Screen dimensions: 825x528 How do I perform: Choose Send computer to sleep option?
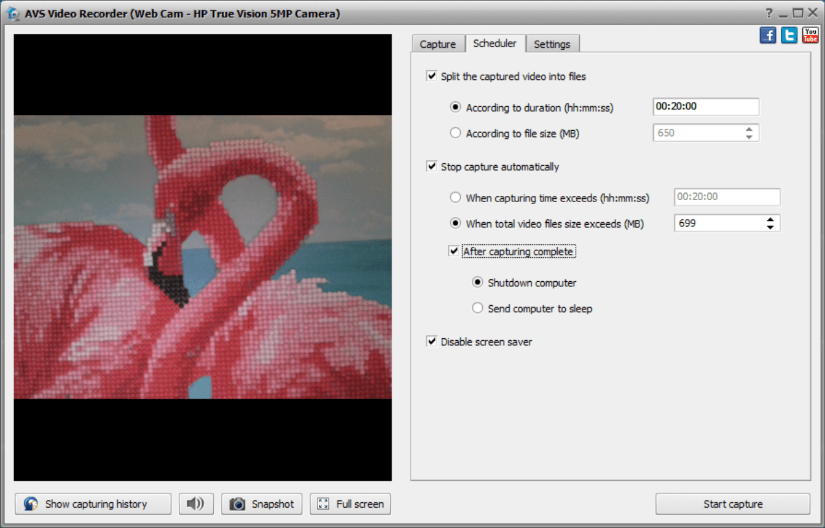coord(477,308)
